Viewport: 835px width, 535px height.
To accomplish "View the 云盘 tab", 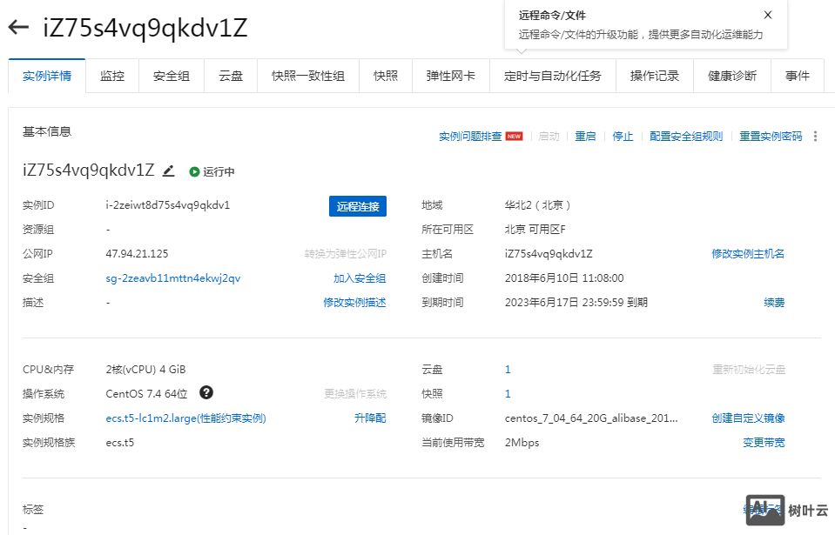I will coord(230,76).
